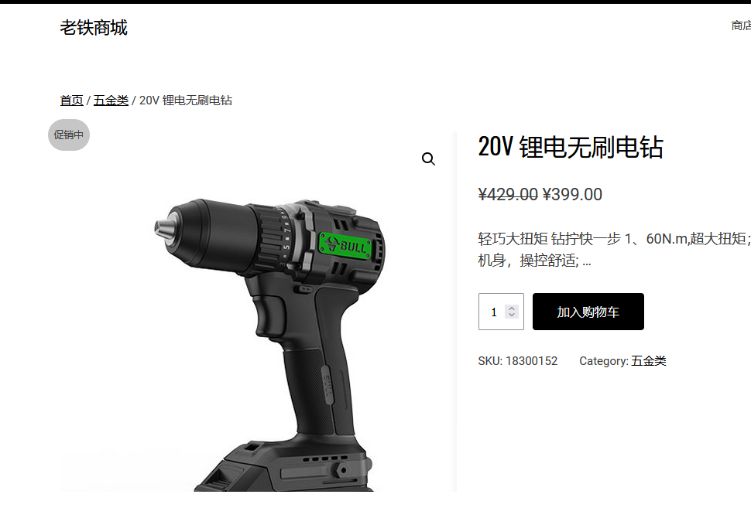Viewport: 751px width, 508px height.
Task: Click the 20V 锂电无刷电钻 breadcrumb text
Action: tap(186, 101)
